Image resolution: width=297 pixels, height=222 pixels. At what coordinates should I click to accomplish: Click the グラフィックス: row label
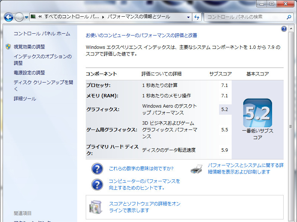point(103,109)
